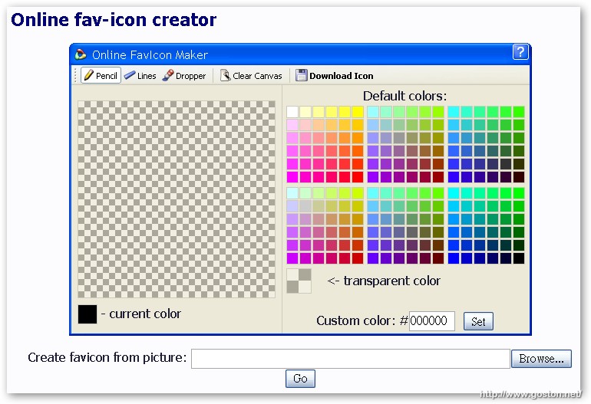Pick pure blue swatch left of black row
This screenshot has width=591, height=404.
coord(454,258)
